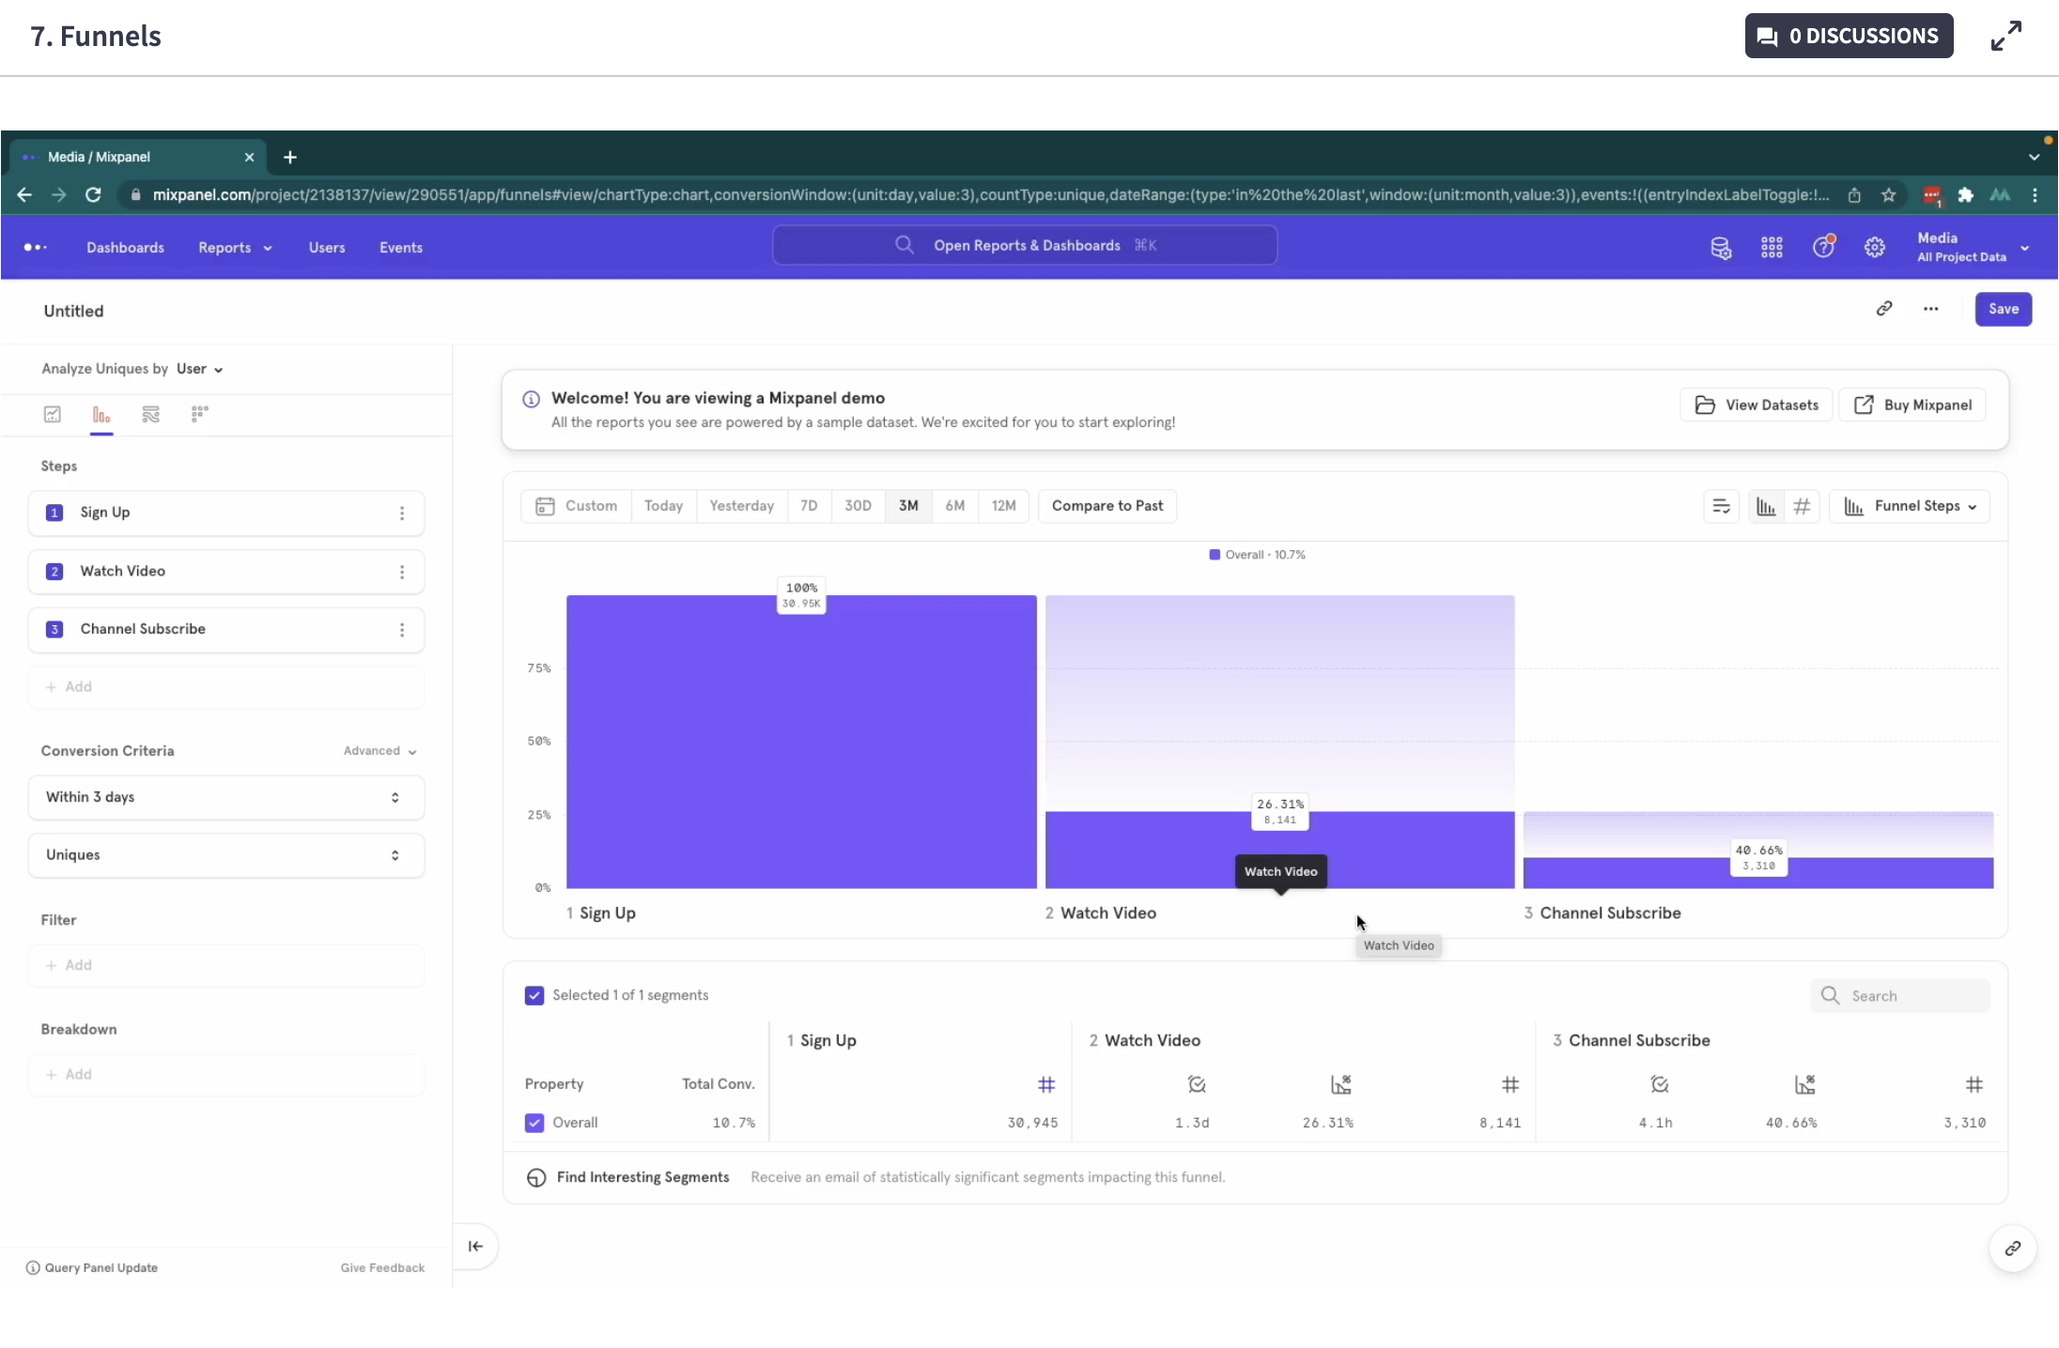This screenshot has height=1348, width=2059.
Task: Click the Open Reports & Dashboards search
Action: [1025, 245]
